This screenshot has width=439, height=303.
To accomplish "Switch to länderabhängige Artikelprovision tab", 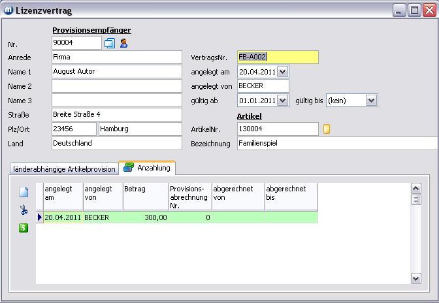I will 64,169.
